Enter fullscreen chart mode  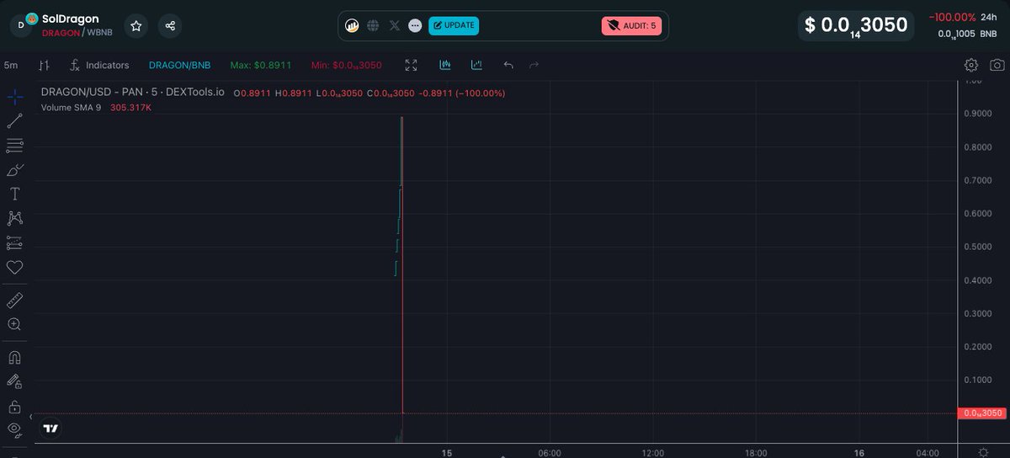pos(411,65)
